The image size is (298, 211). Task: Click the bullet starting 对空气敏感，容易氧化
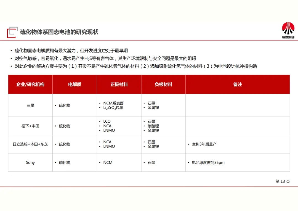click(105, 58)
